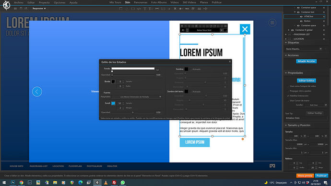Toggle Propagar click a padres checkbox
The image size is (331, 186).
click(x=288, y=91)
